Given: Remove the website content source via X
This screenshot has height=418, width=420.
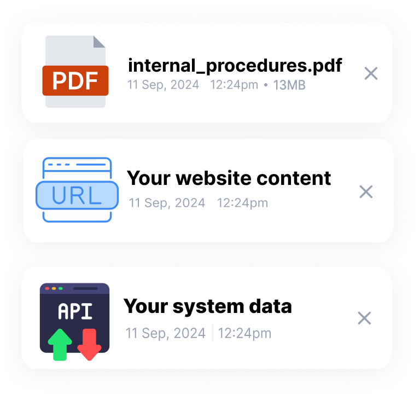Looking at the screenshot, I should coord(366,191).
